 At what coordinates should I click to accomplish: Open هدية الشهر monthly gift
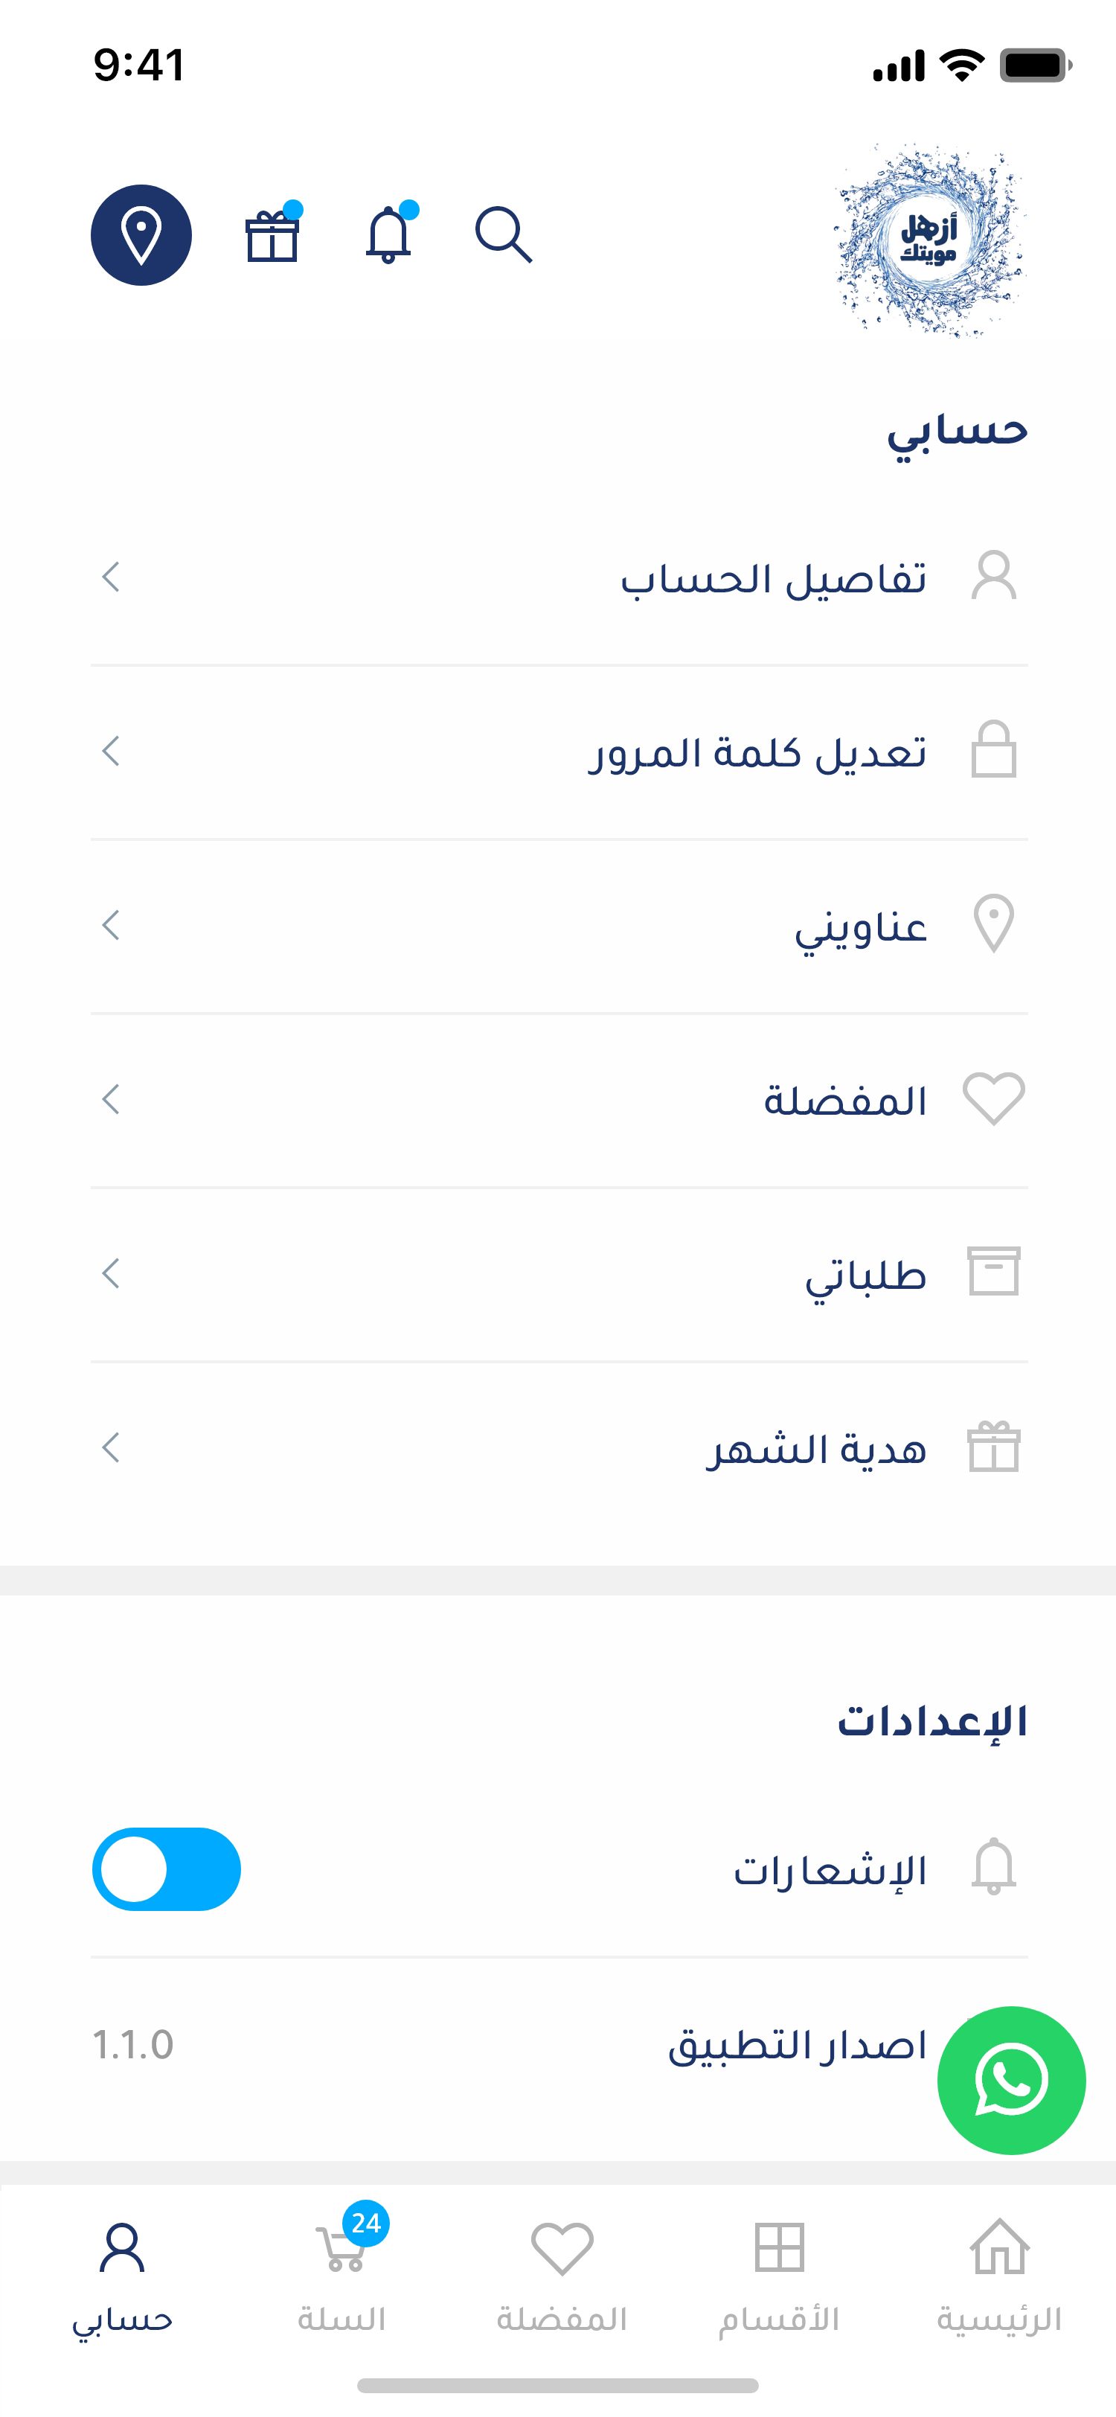click(x=816, y=1449)
